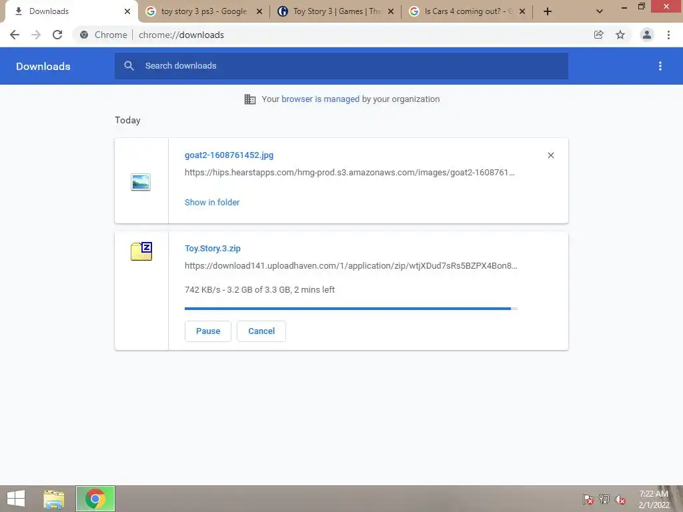Click the network status tray icon
The image size is (683, 512).
(x=604, y=499)
